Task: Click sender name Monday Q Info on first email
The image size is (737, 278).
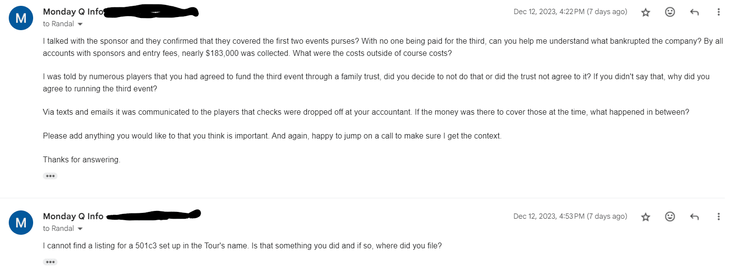Action: pos(73,12)
